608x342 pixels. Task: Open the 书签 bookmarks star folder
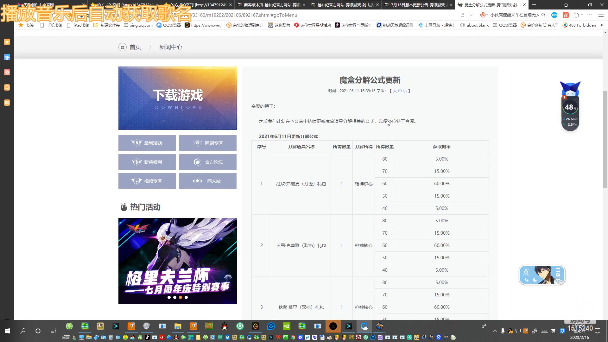coord(26,25)
